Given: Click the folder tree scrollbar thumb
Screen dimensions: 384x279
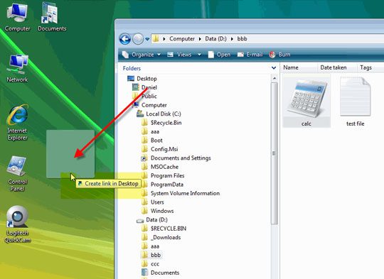Looking at the screenshot, I should coord(274,153).
